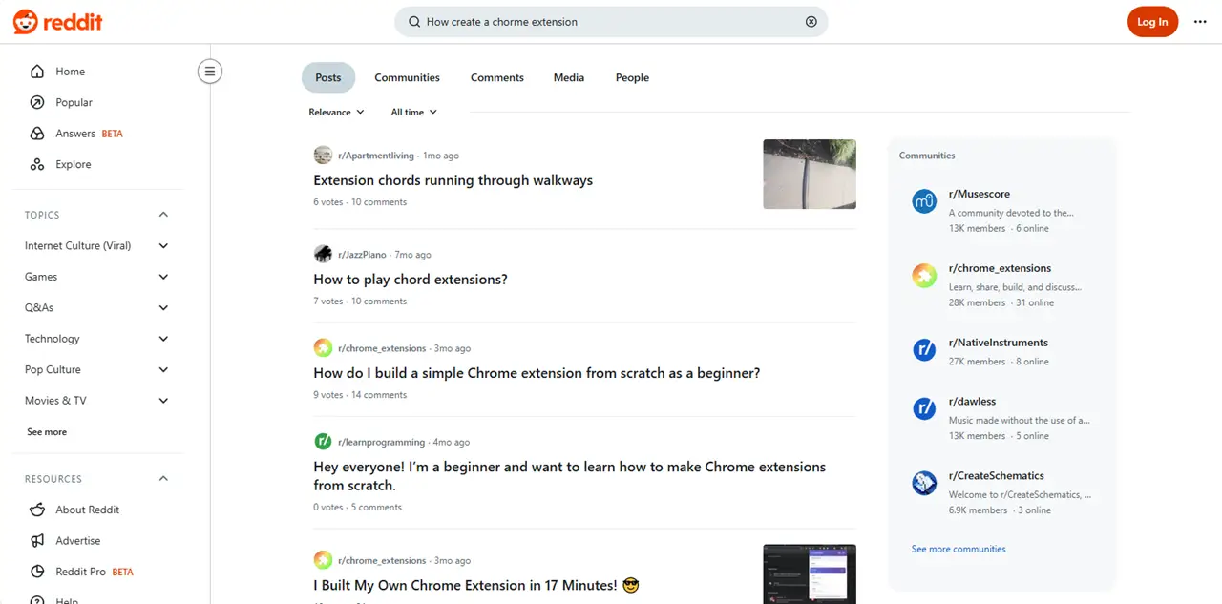Click the r/learnprogramming avatar
The image size is (1222, 604).
[323, 442]
